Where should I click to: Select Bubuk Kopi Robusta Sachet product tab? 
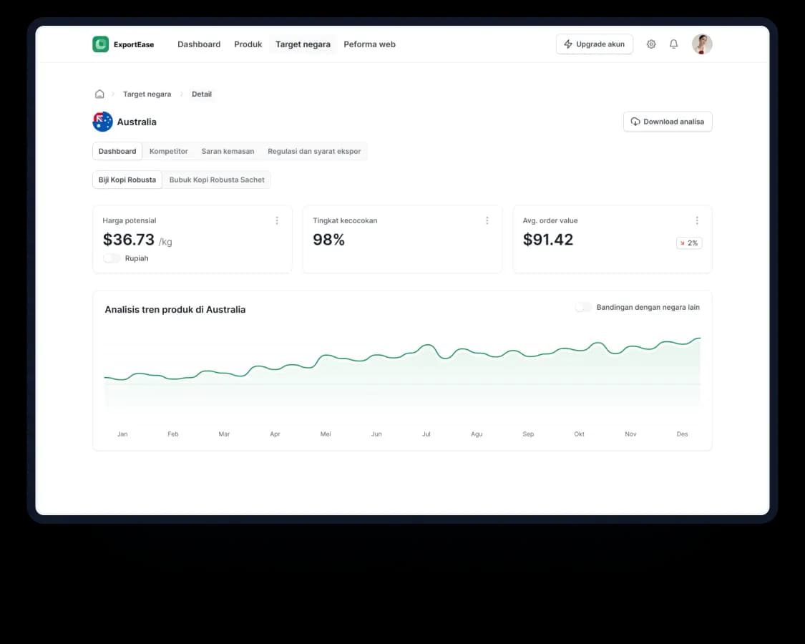[217, 180]
